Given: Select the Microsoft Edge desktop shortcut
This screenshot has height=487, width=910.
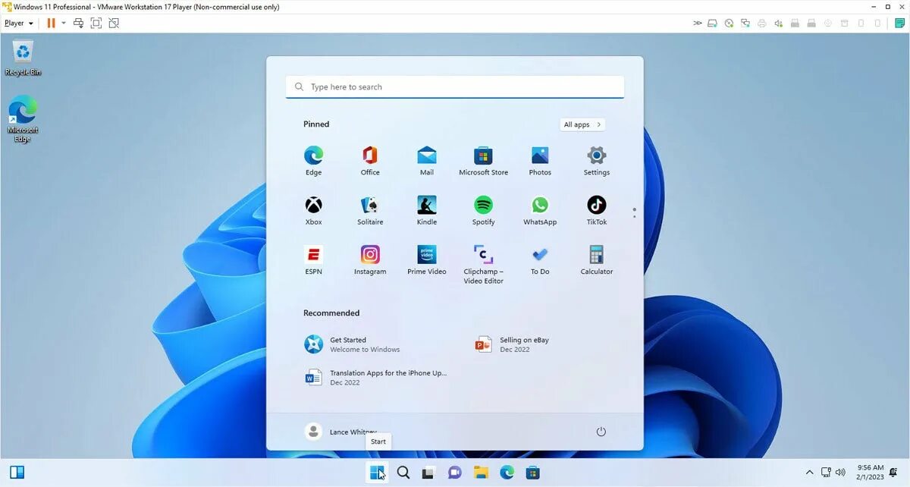Looking at the screenshot, I should tap(23, 119).
